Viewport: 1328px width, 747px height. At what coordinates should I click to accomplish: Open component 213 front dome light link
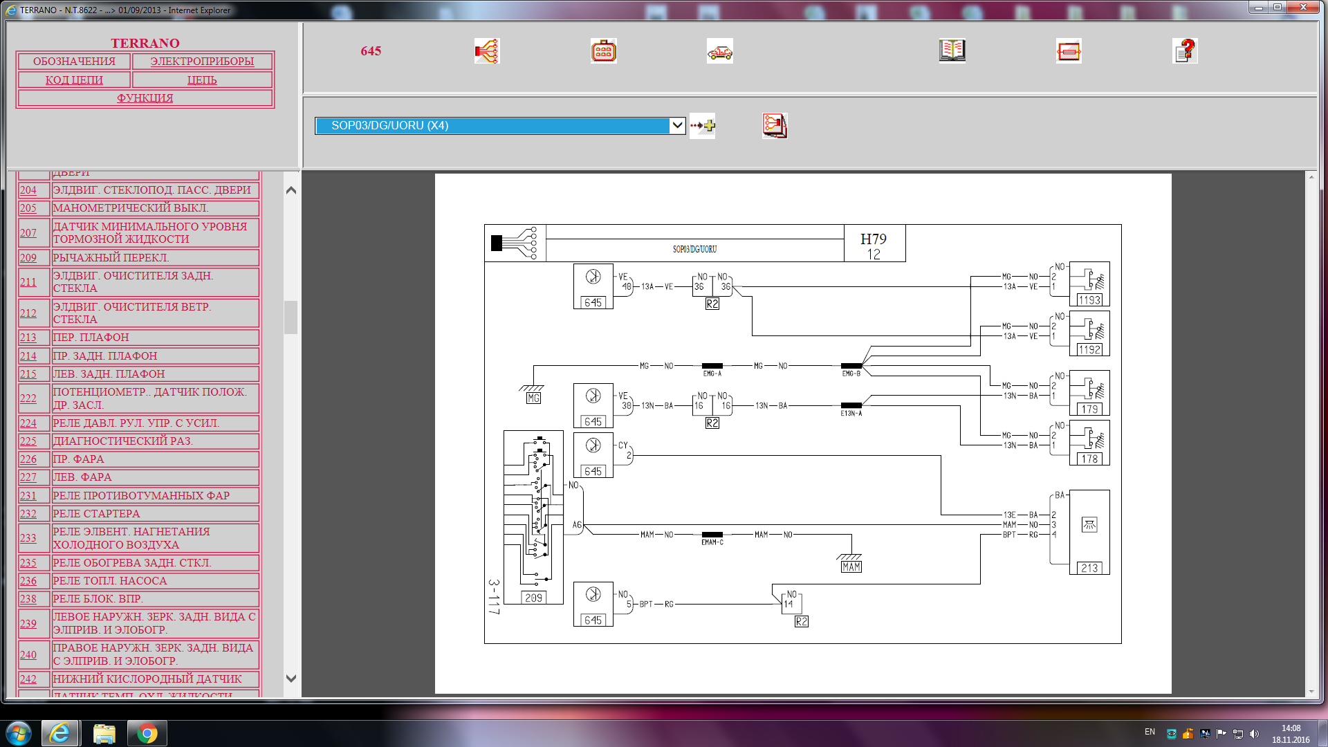[x=28, y=338]
